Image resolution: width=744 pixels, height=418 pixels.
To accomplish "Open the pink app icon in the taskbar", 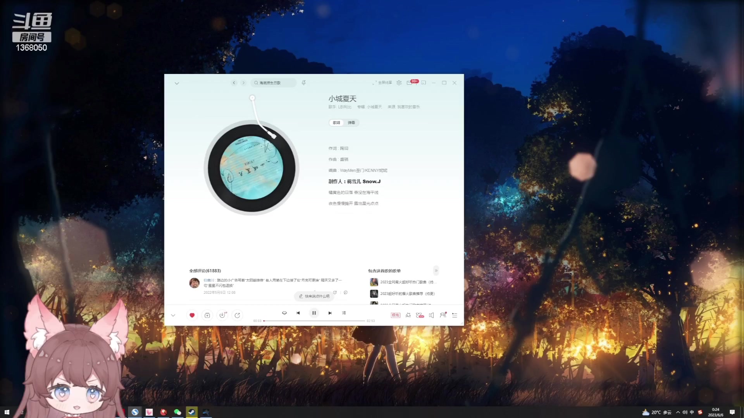I will (x=149, y=412).
